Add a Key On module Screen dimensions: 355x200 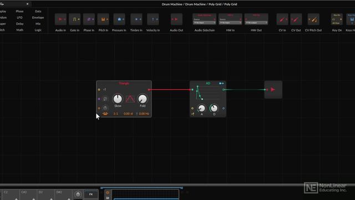337,19
